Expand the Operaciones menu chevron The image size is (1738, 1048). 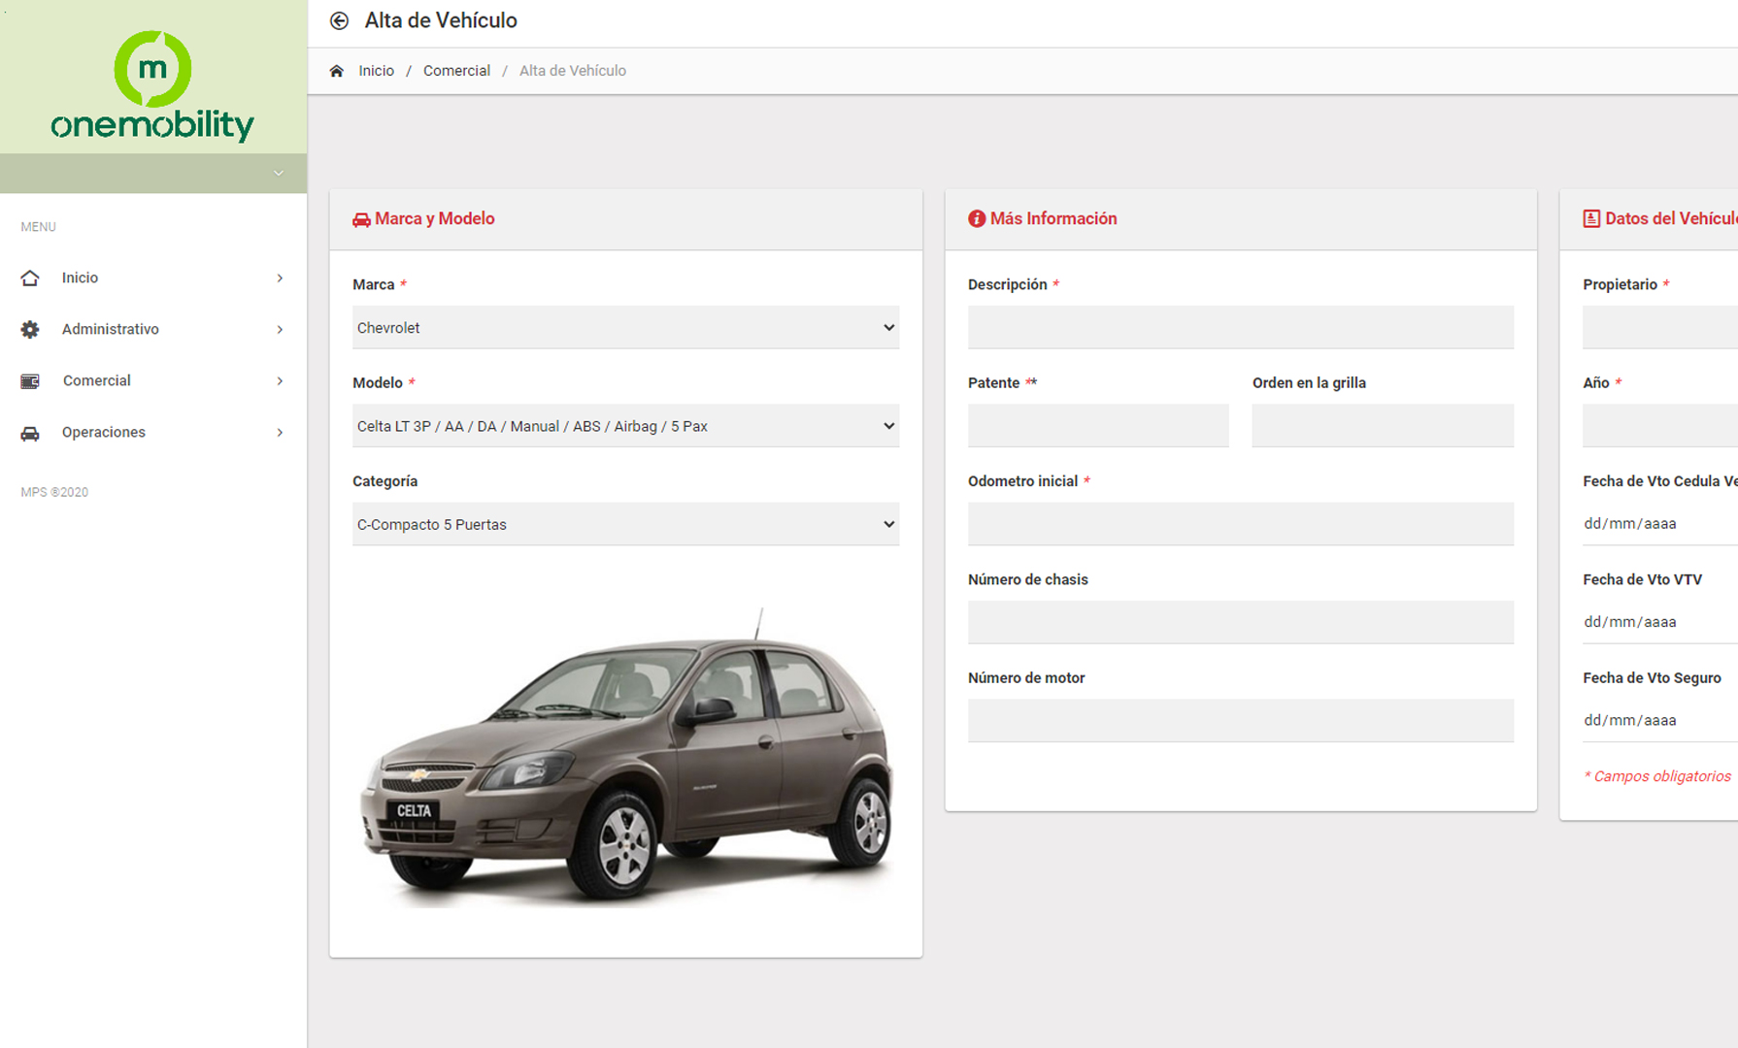280,432
